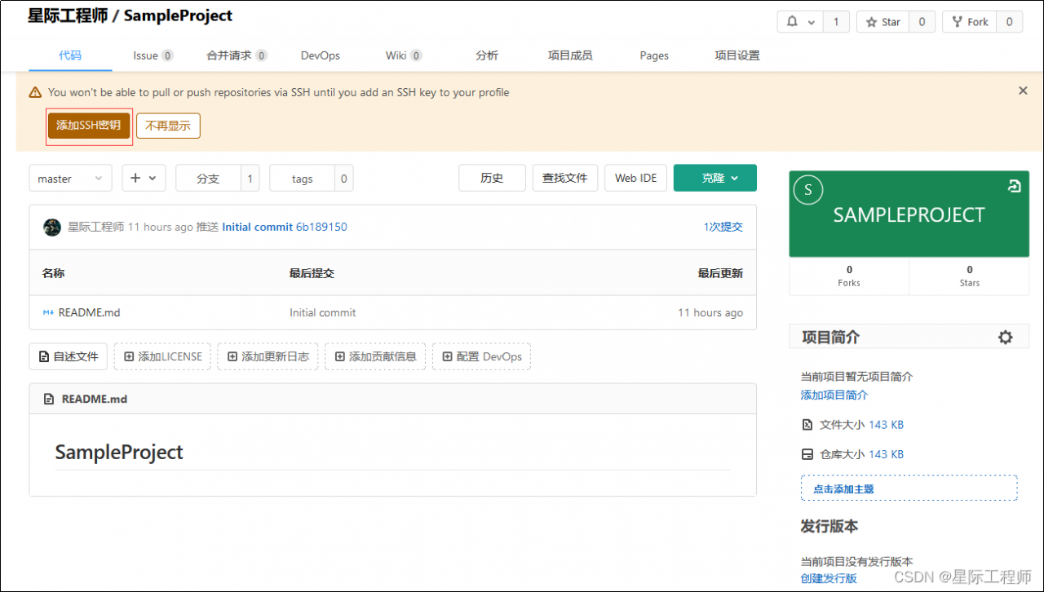Open the README.md file in the file list
The image size is (1044, 592).
(89, 312)
